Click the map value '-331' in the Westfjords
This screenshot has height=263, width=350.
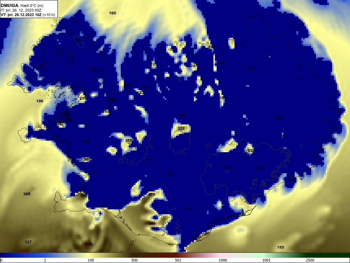coord(41,66)
